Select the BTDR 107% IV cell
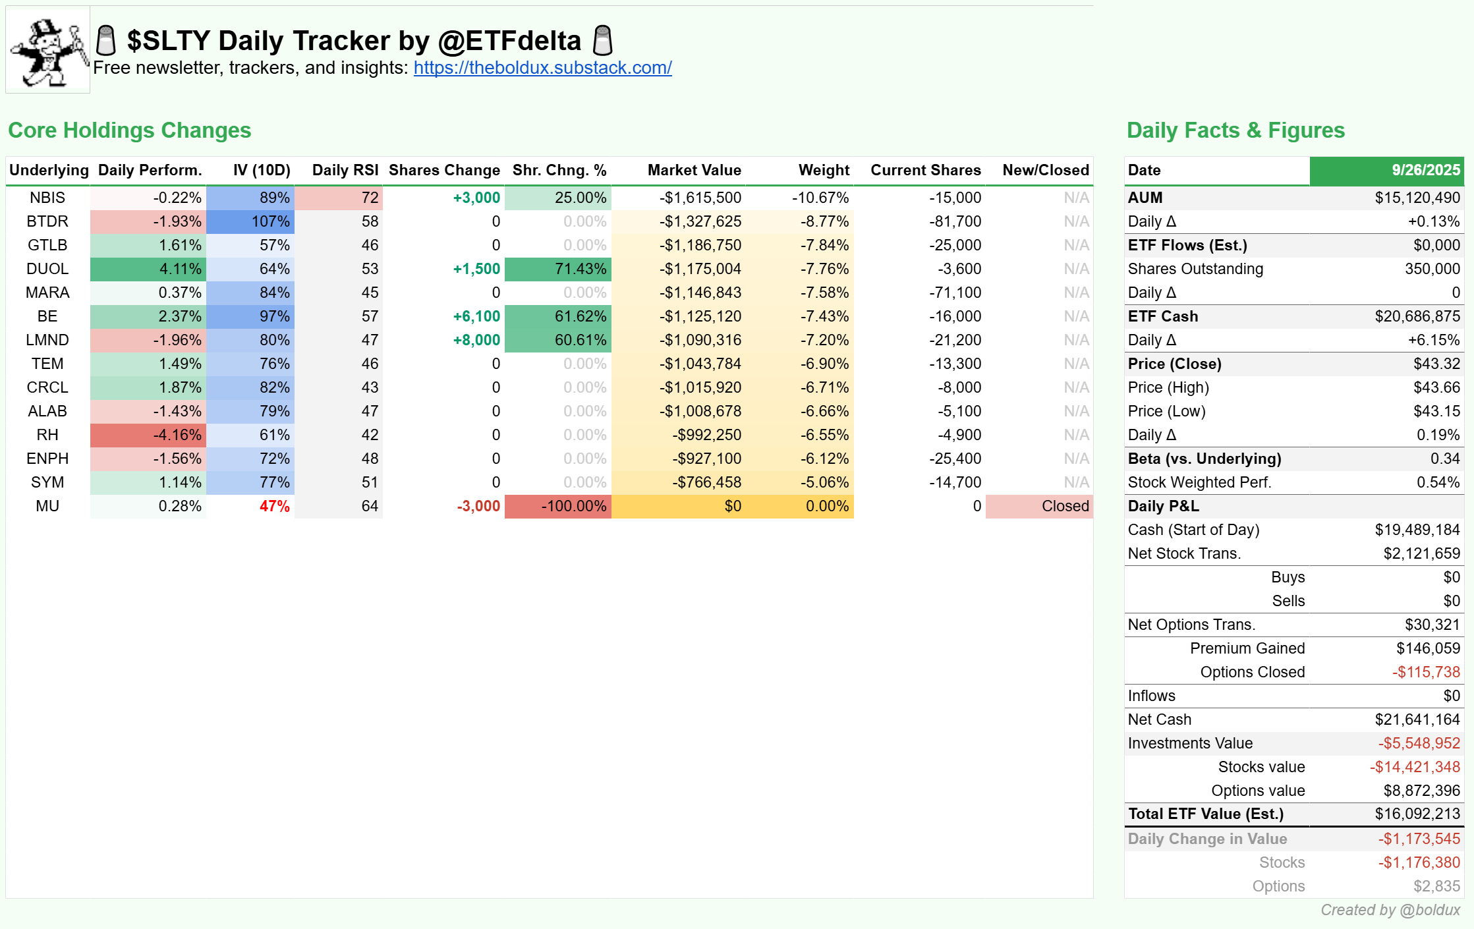Viewport: 1474px width, 929px height. tap(250, 221)
